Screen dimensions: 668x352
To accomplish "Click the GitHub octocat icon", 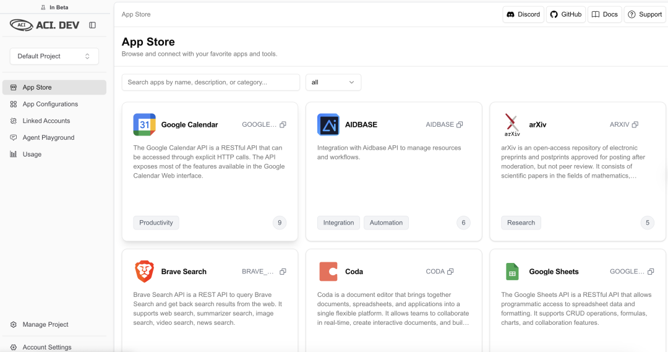I will 554,14.
